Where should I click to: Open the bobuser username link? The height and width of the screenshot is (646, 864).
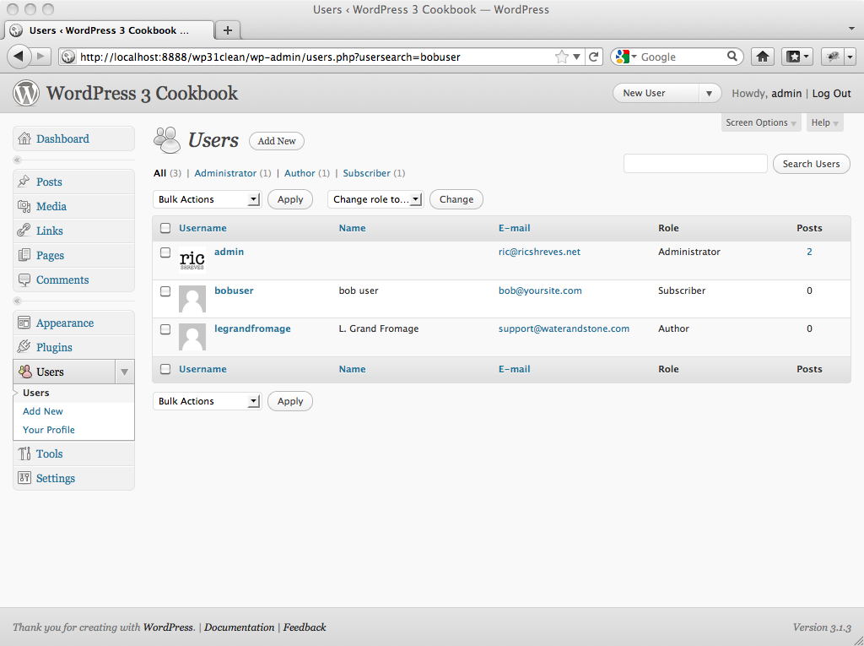click(235, 290)
